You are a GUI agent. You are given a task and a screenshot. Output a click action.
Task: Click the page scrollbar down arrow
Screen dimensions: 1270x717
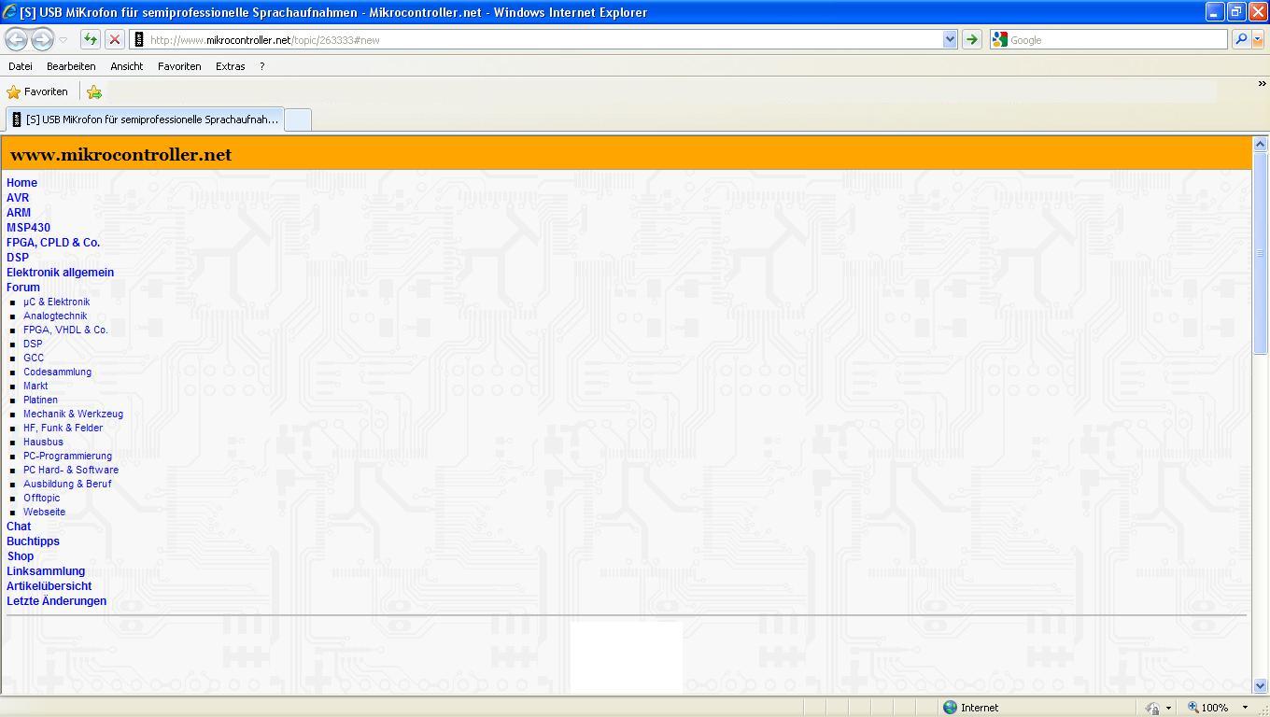pyautogui.click(x=1260, y=685)
